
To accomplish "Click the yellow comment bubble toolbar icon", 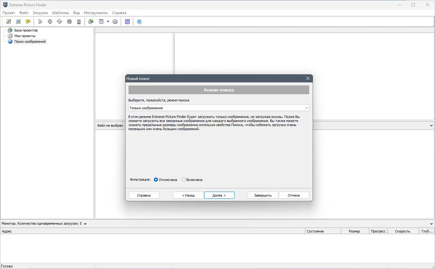I will click(x=28, y=22).
